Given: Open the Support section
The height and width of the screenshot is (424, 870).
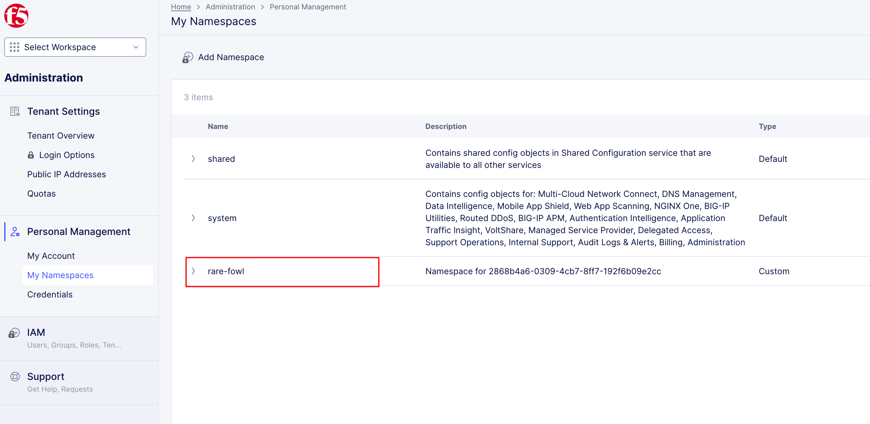Looking at the screenshot, I should 79,383.
